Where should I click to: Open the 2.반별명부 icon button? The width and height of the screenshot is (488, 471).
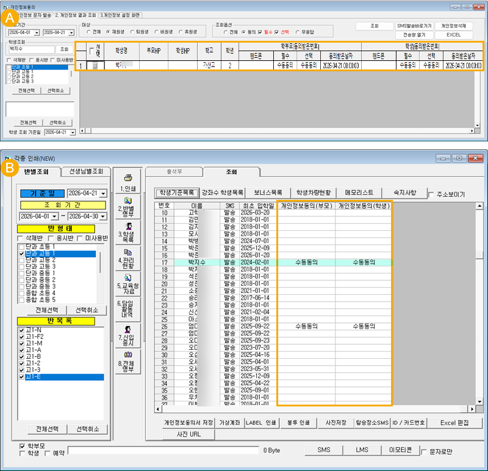point(129,207)
